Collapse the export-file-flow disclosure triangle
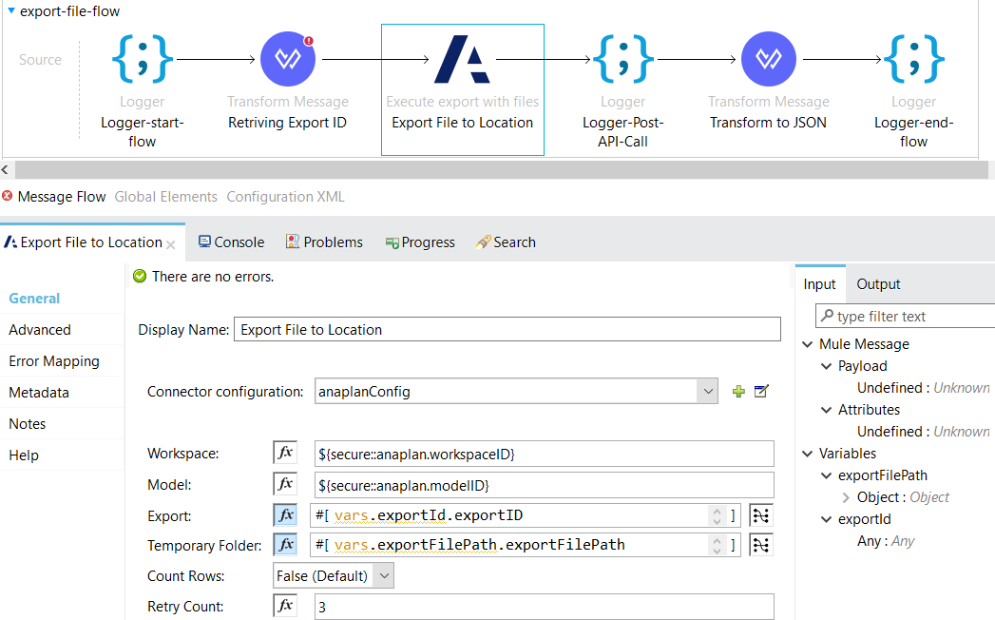Viewport: 995px width, 620px height. (x=10, y=10)
